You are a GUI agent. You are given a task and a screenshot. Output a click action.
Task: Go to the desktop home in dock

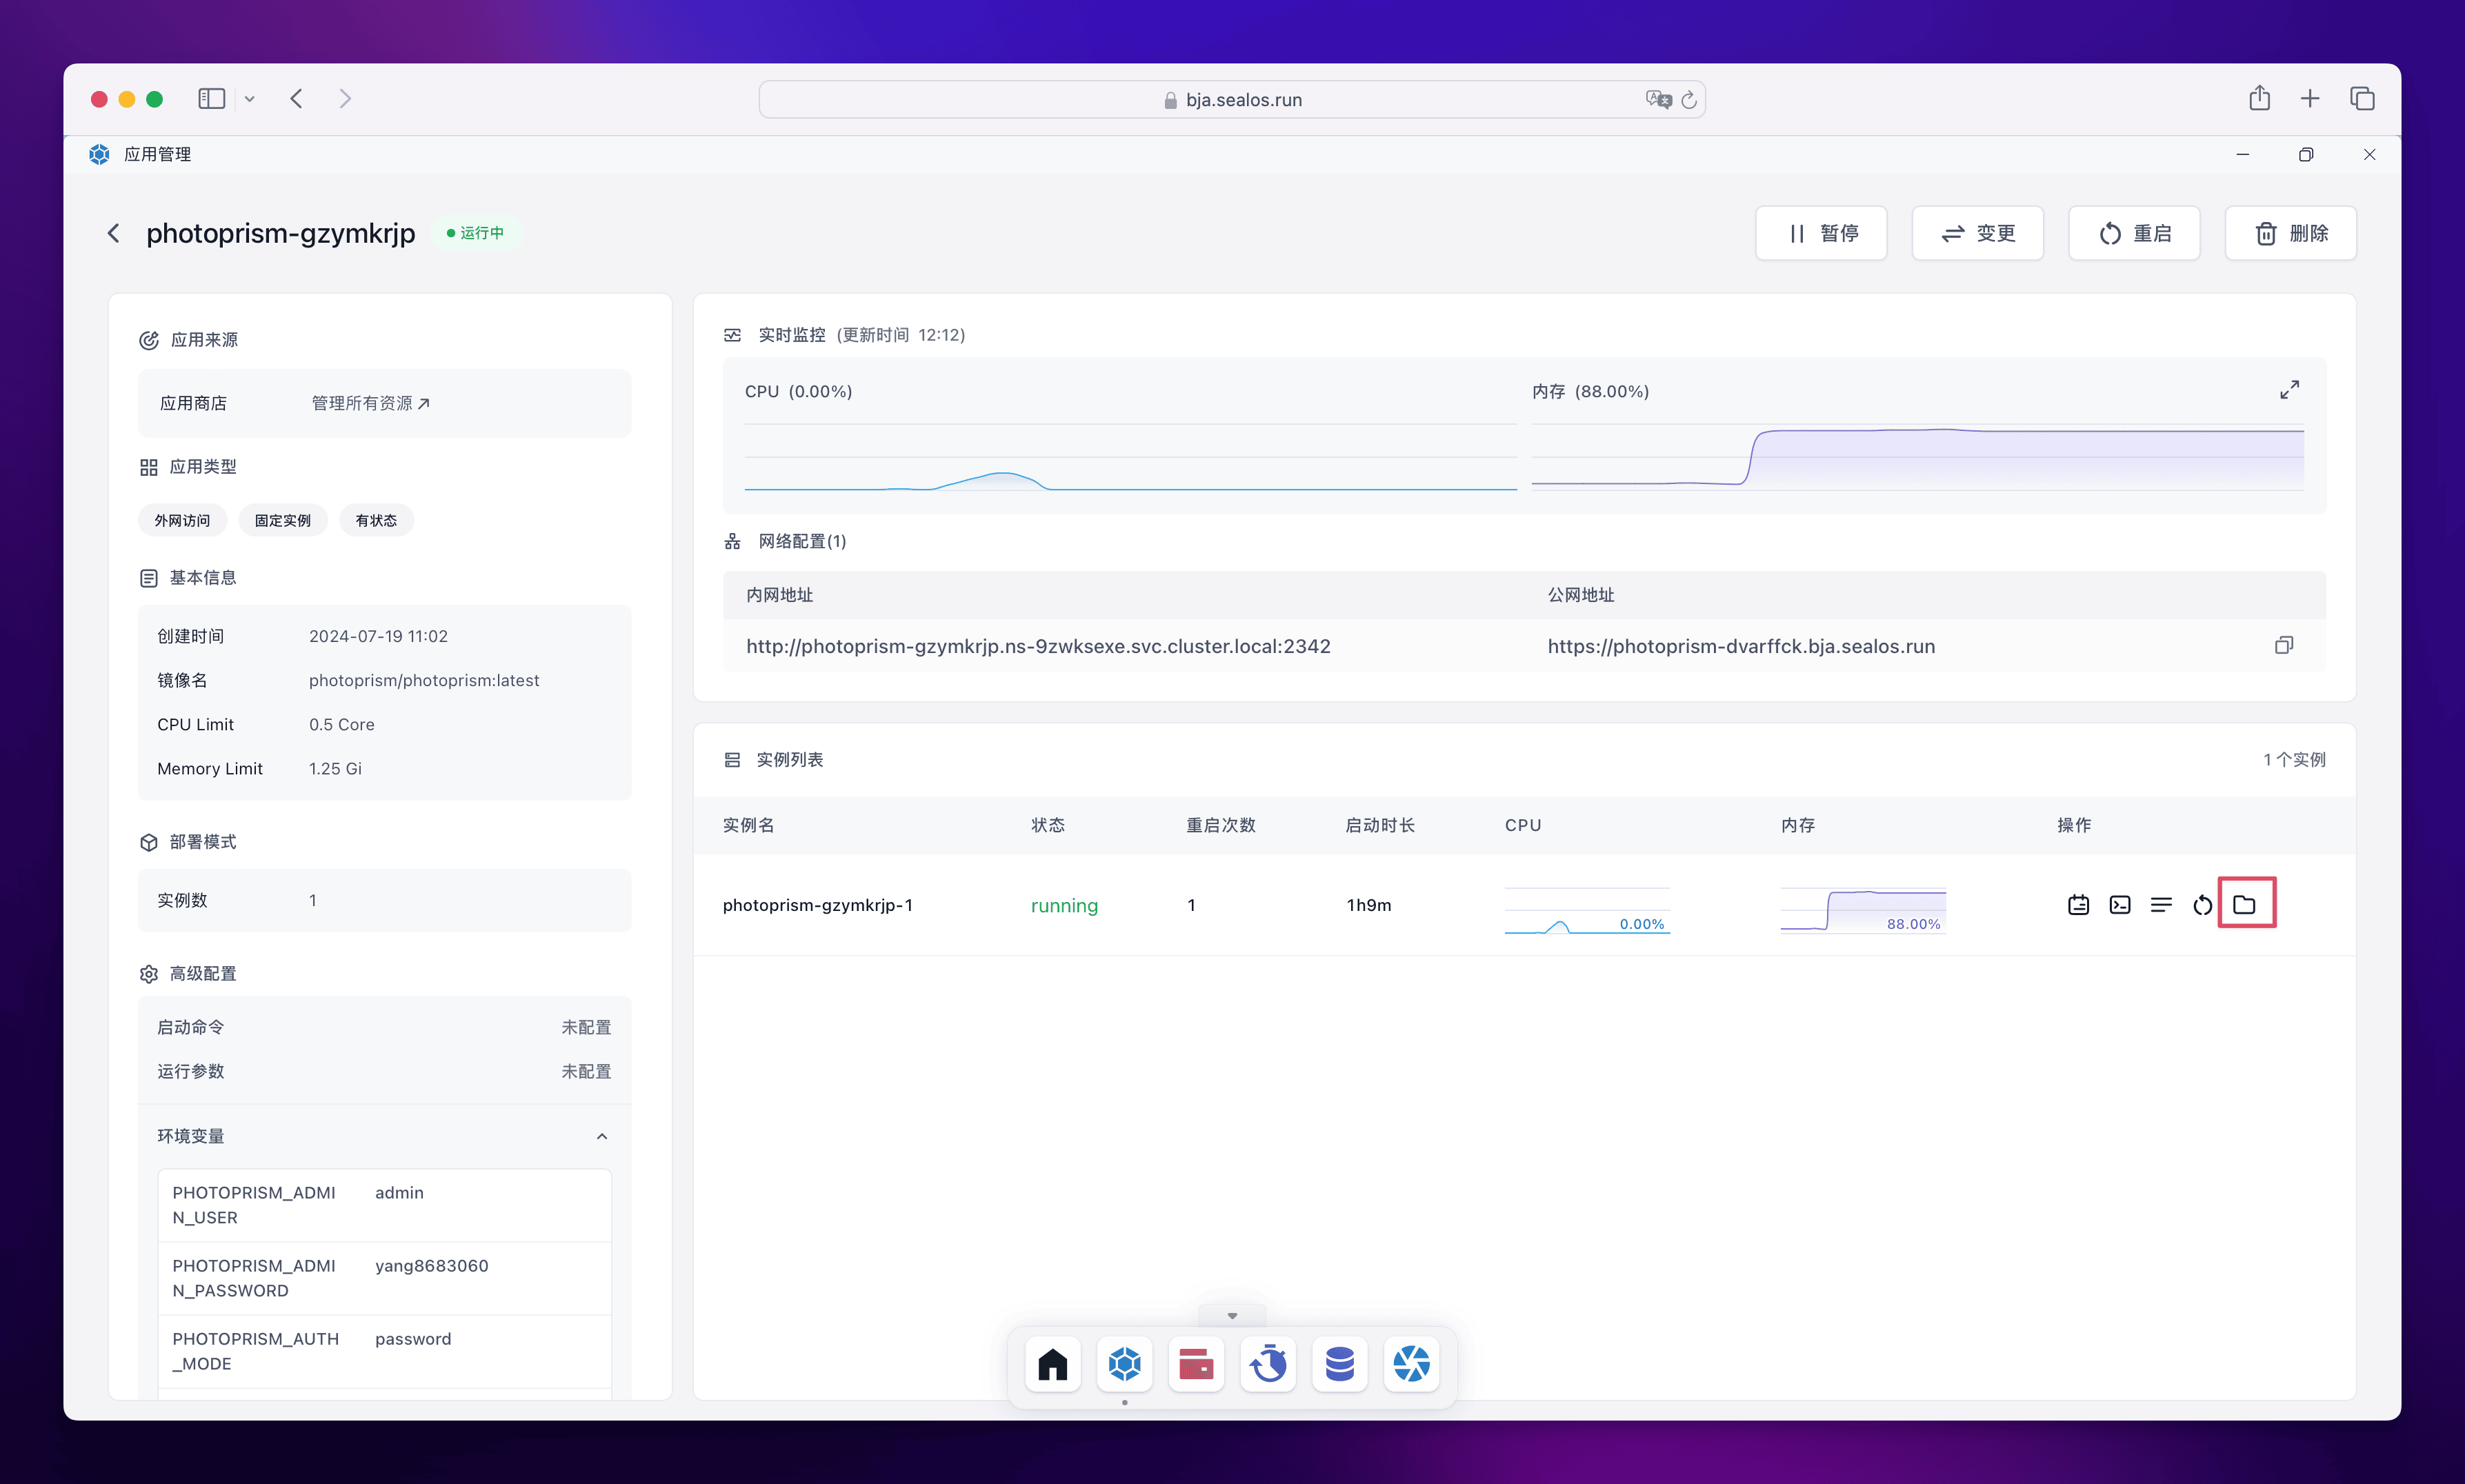click(x=1053, y=1364)
